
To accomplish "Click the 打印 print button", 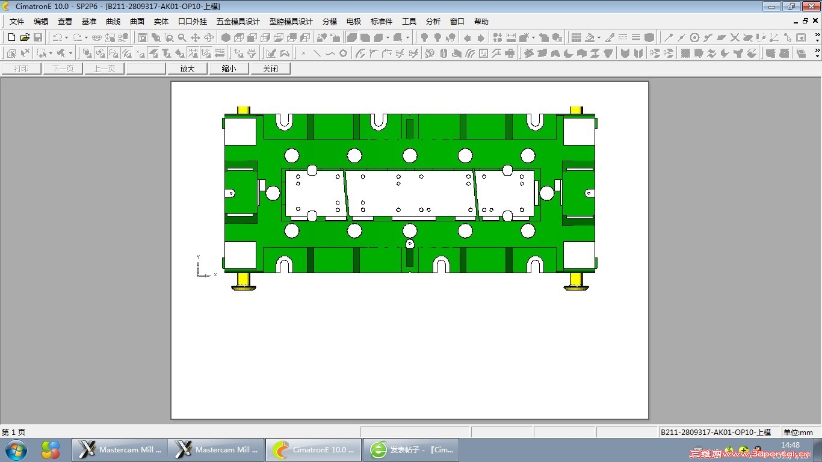I will coord(21,69).
